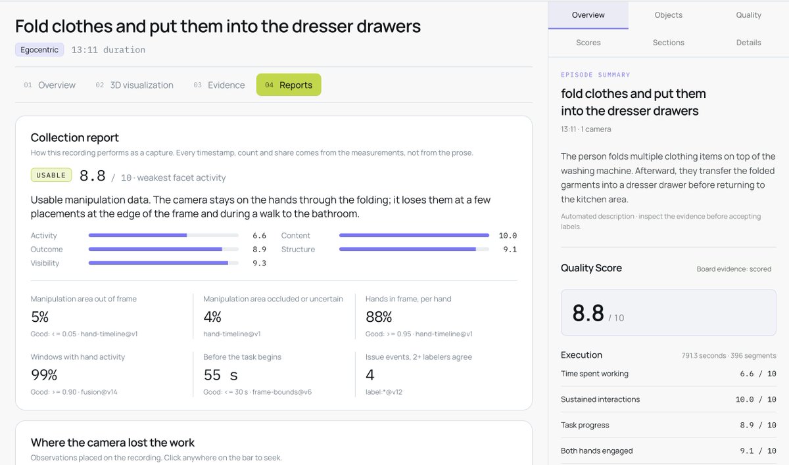Click the 88% hands in frame value
This screenshot has width=789, height=465.
point(379,317)
